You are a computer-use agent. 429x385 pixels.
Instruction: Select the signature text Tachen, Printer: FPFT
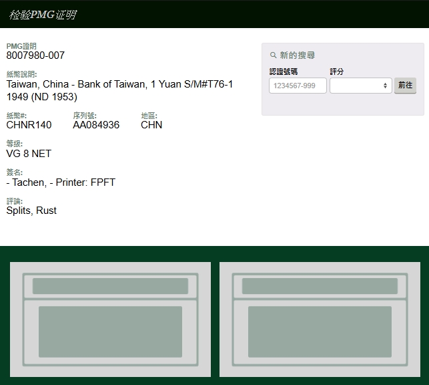point(61,182)
